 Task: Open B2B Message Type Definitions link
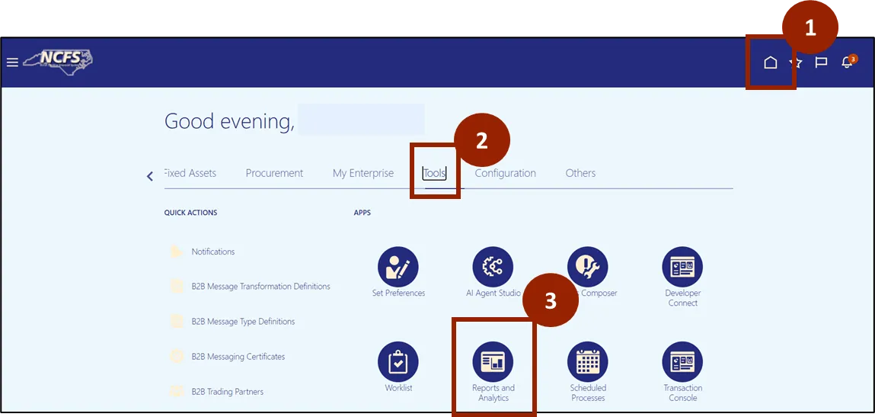(x=243, y=322)
